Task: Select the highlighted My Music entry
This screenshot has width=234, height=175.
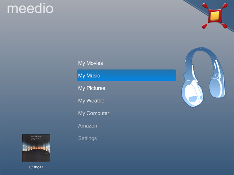Action: pos(126,75)
